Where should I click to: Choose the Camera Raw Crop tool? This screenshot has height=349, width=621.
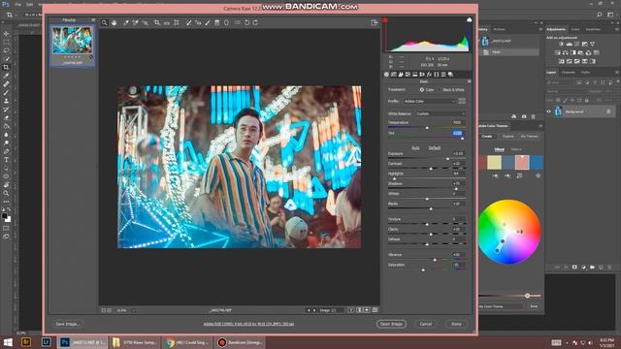coord(157,23)
